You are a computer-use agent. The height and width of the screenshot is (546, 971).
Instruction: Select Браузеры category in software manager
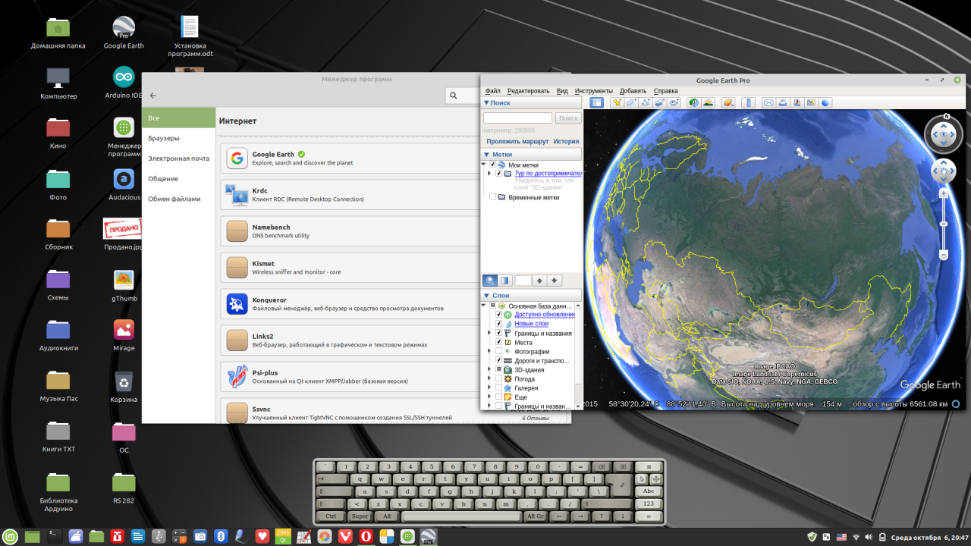click(164, 138)
